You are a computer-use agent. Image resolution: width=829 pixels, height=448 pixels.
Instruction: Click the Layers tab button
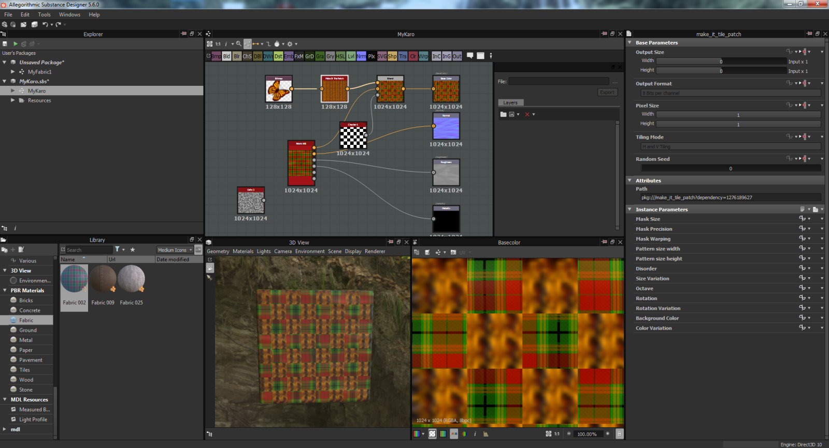tap(510, 102)
